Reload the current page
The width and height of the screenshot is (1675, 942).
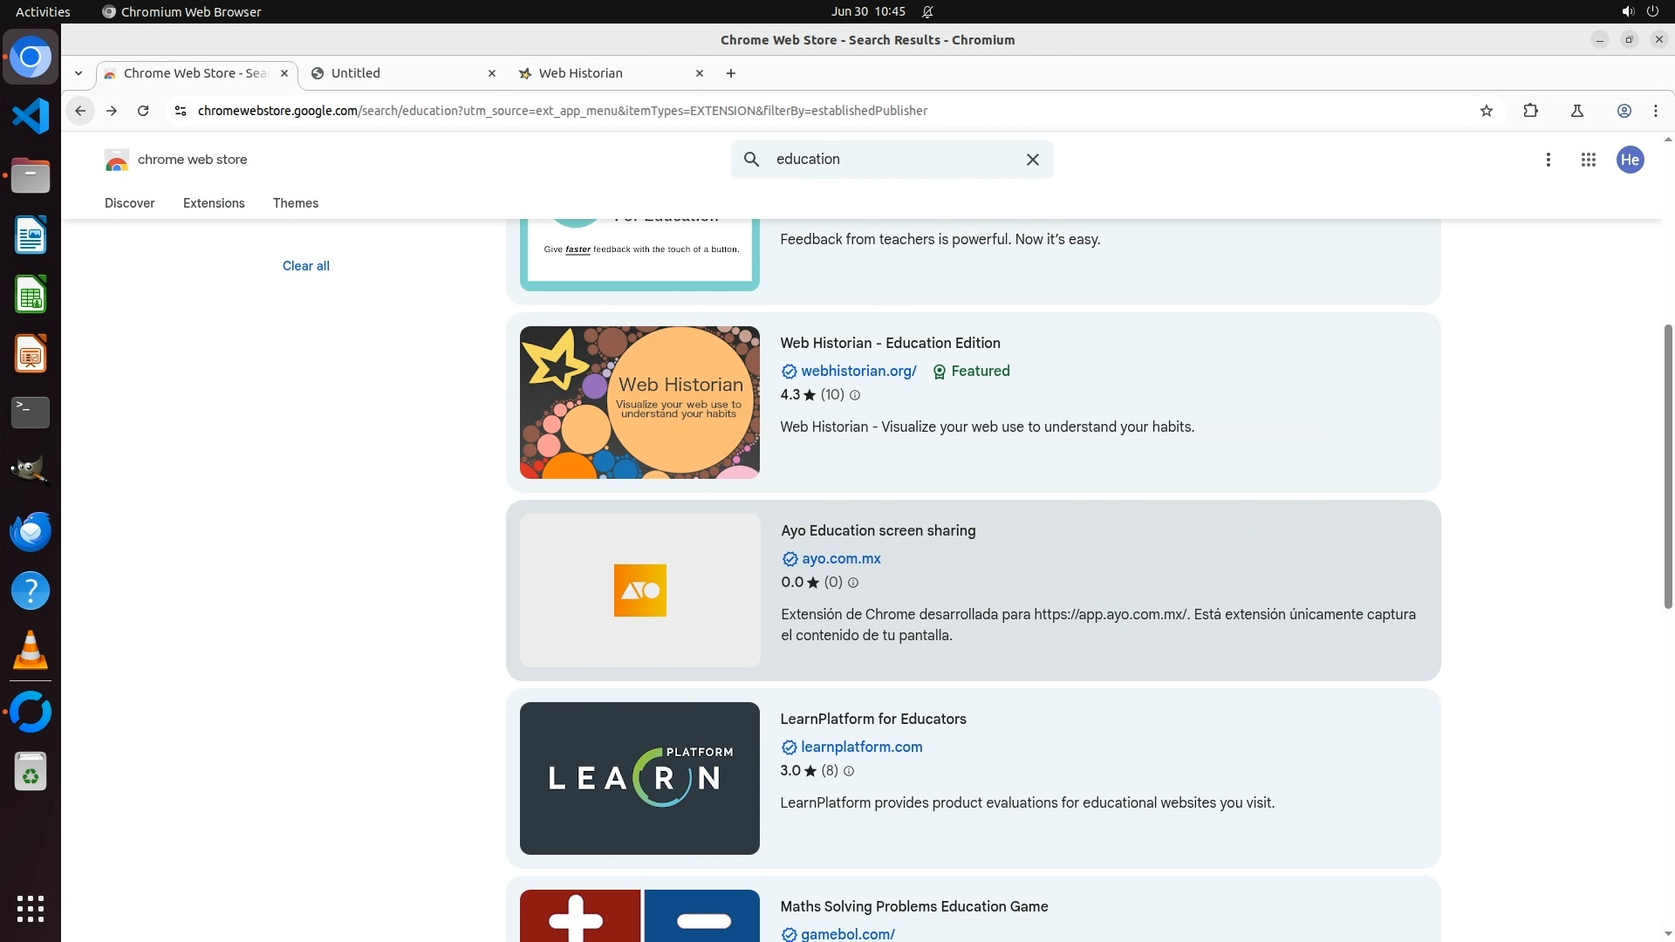(143, 111)
